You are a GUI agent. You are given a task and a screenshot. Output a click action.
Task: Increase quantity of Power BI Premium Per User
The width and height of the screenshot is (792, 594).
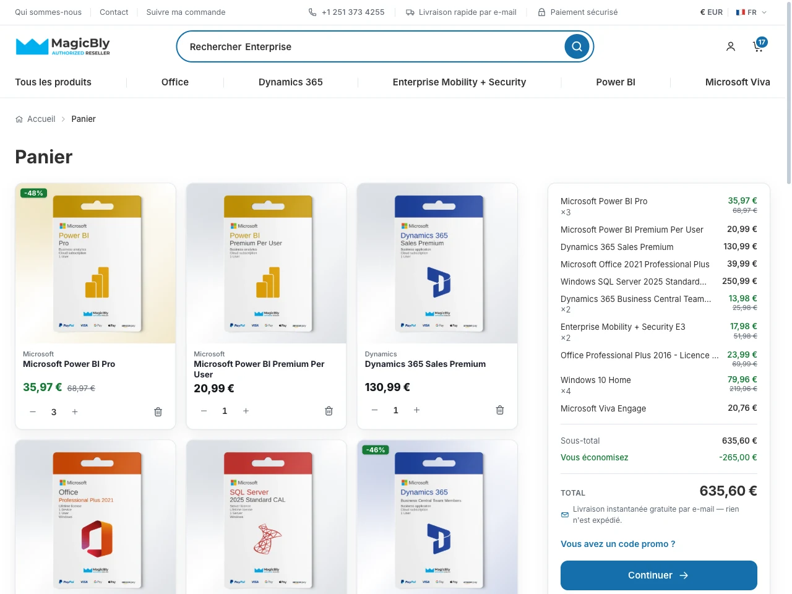(246, 411)
